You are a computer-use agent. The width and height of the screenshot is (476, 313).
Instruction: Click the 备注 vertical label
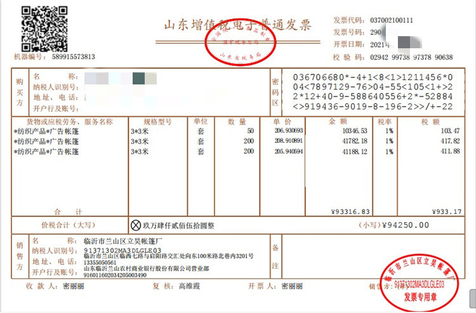(x=275, y=257)
